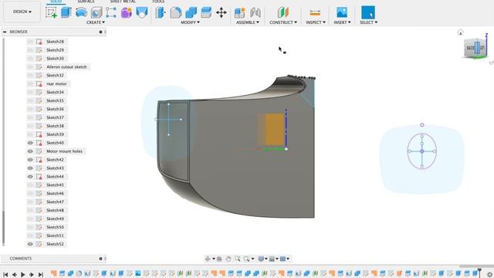Image resolution: width=494 pixels, height=278 pixels.
Task: Open the Rectangular Pattern tool
Action: click(x=111, y=12)
